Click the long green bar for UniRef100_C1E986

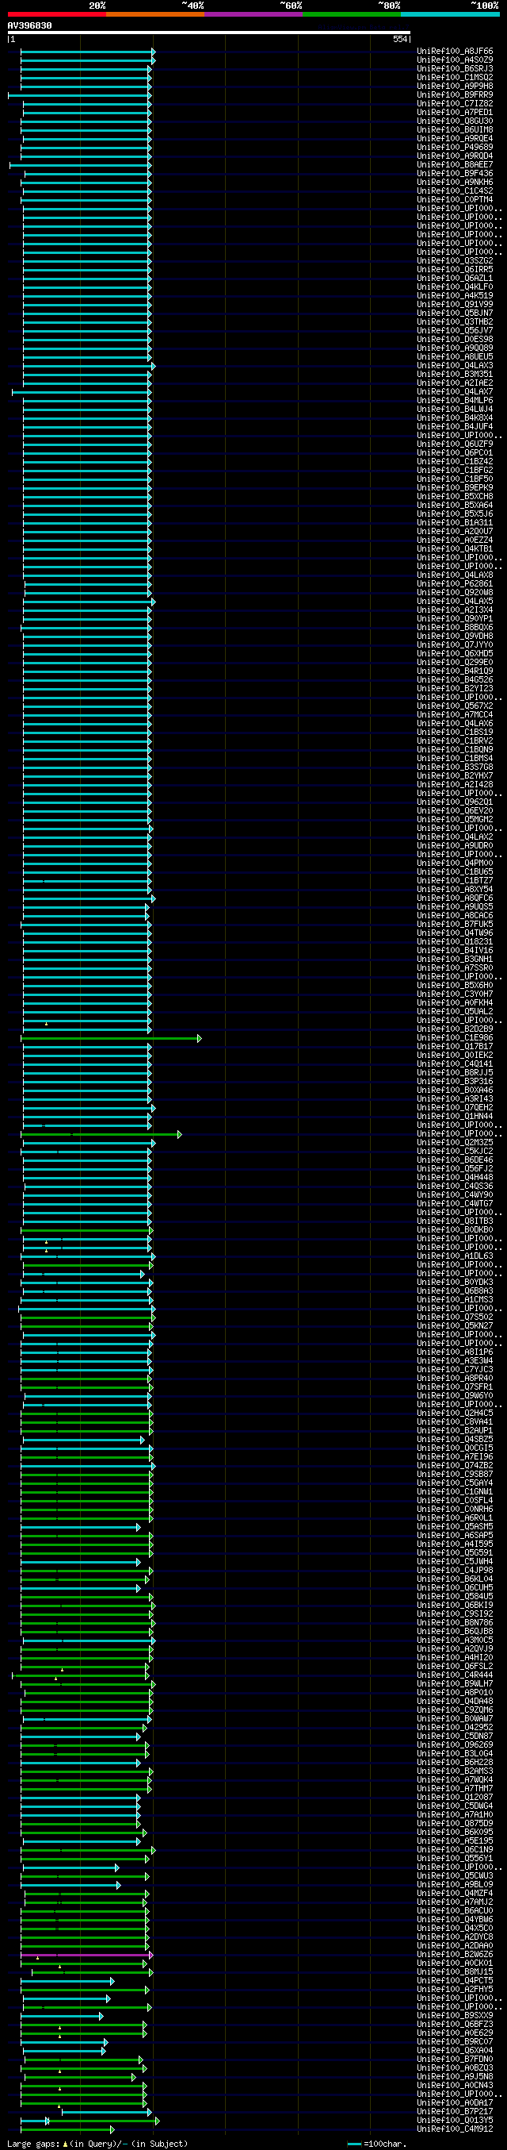click(x=111, y=1039)
